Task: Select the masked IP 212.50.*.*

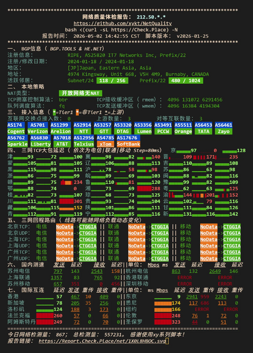Action: [x=151, y=17]
